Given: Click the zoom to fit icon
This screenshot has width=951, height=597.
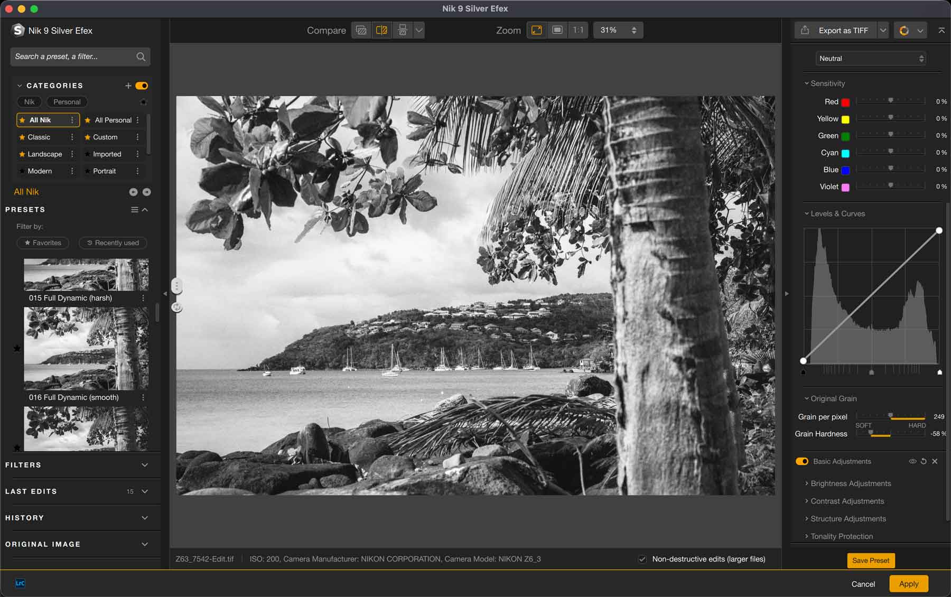Looking at the screenshot, I should coord(536,30).
